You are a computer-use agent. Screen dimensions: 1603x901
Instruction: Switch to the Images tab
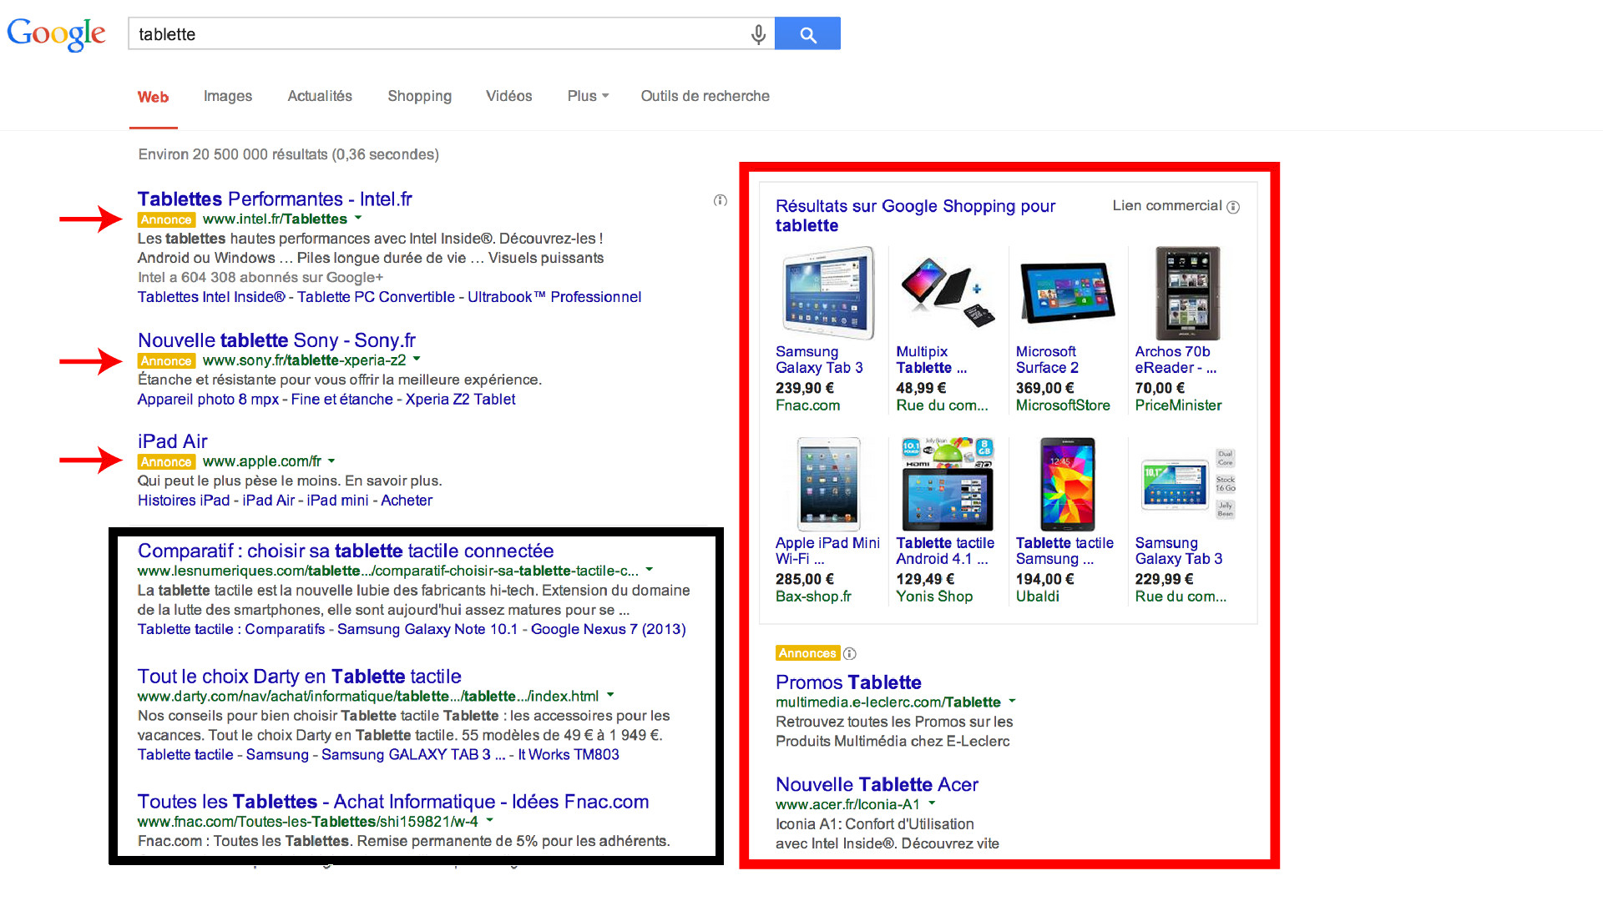(228, 96)
